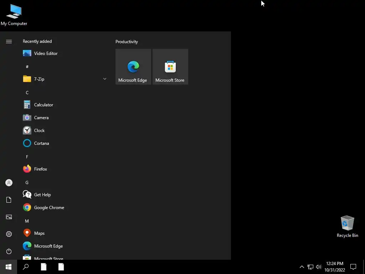Click the network tray icon

[x=310, y=267]
